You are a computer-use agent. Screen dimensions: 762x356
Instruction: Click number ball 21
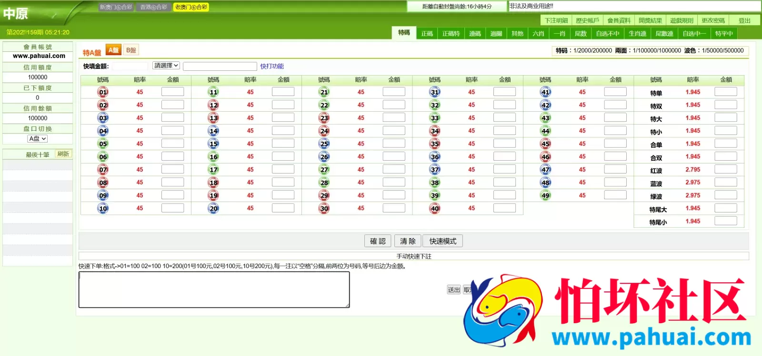click(324, 92)
